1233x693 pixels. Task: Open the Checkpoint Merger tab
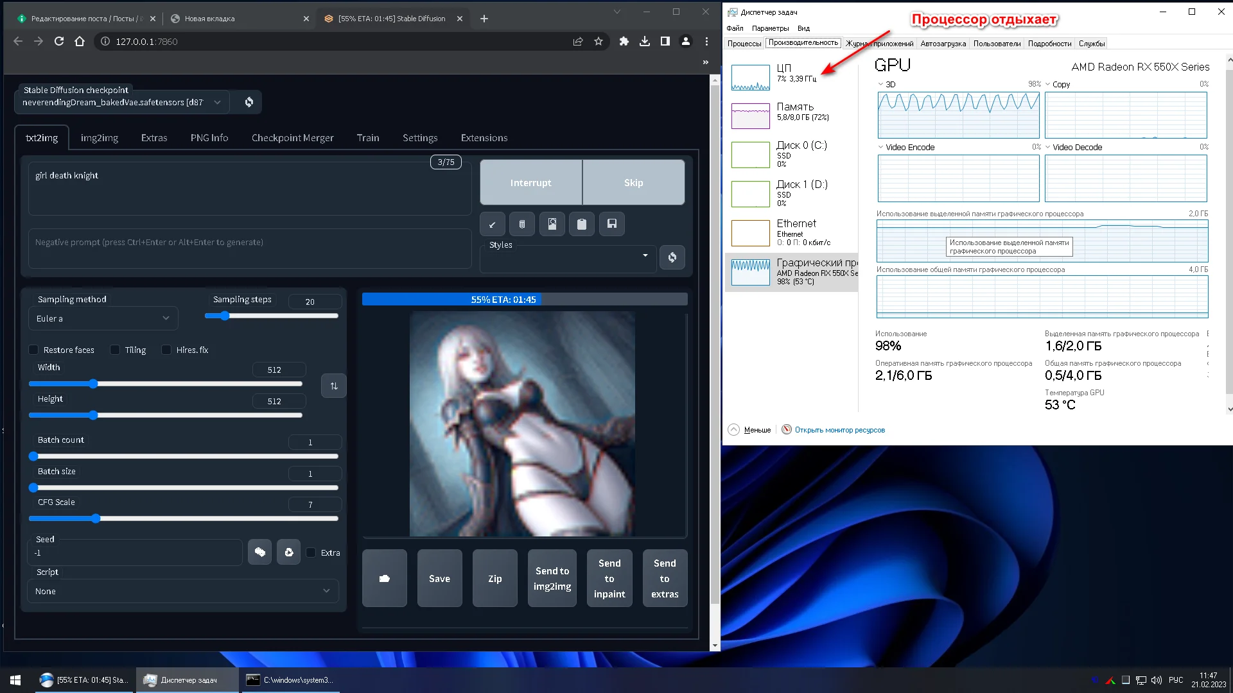tap(293, 137)
